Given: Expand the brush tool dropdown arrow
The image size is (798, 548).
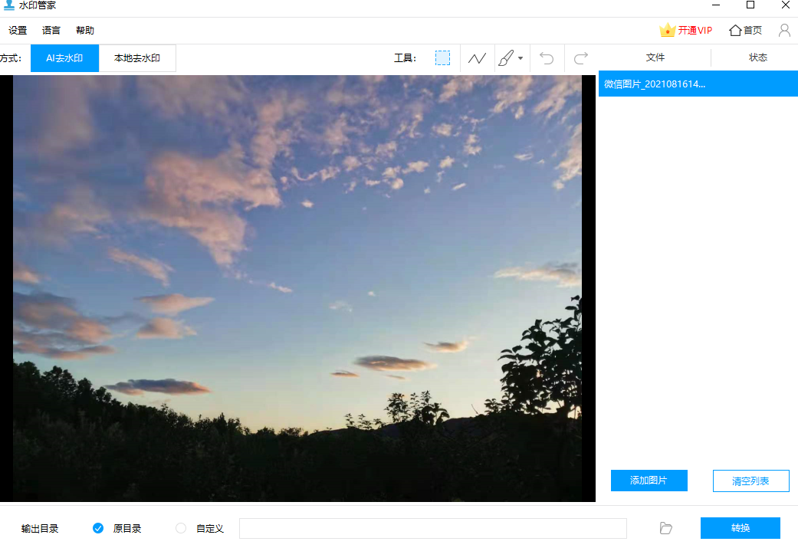Looking at the screenshot, I should click(x=521, y=58).
